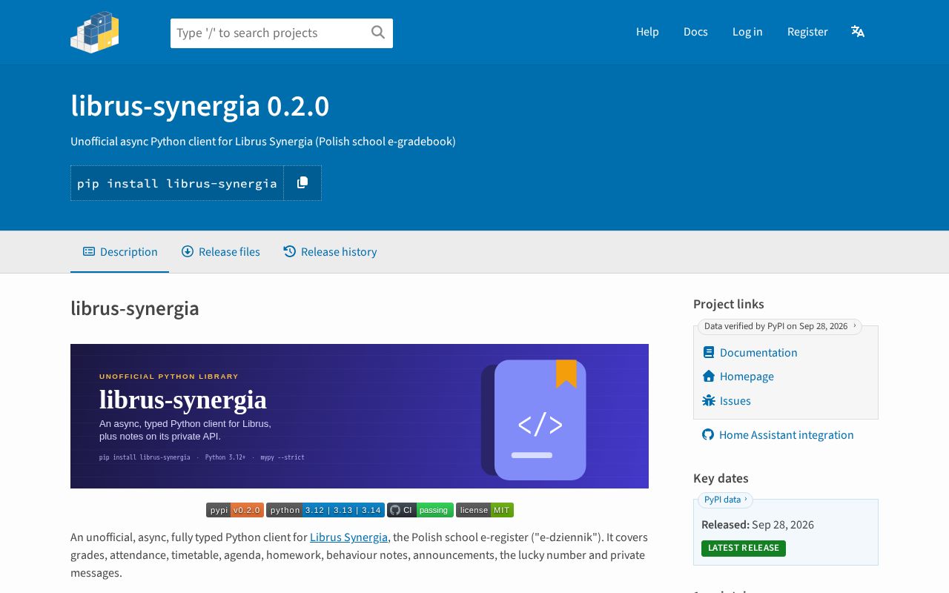The height and width of the screenshot is (593, 949).
Task: Open the Help menu item
Action: pos(647,32)
